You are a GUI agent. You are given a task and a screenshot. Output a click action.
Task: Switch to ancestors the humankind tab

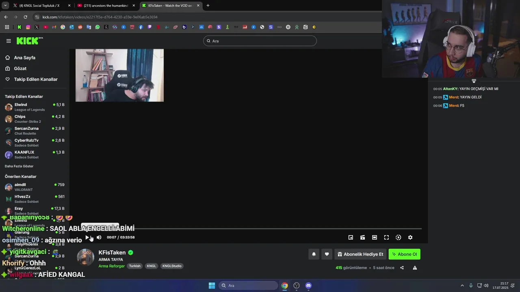(x=106, y=6)
